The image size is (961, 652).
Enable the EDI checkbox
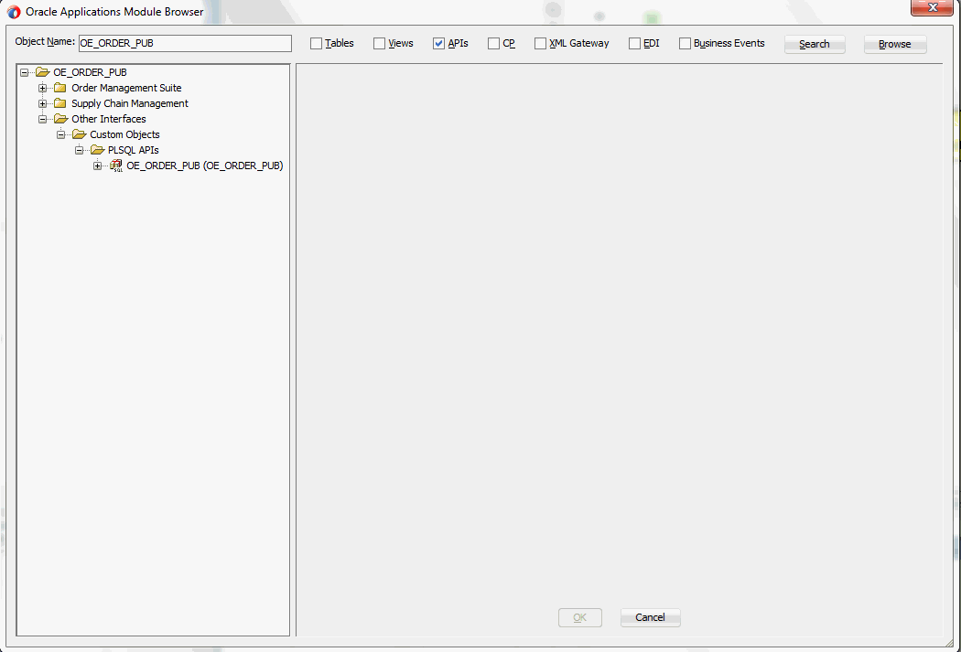634,44
